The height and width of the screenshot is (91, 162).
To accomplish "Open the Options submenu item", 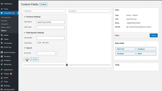I will pos(4,31).
